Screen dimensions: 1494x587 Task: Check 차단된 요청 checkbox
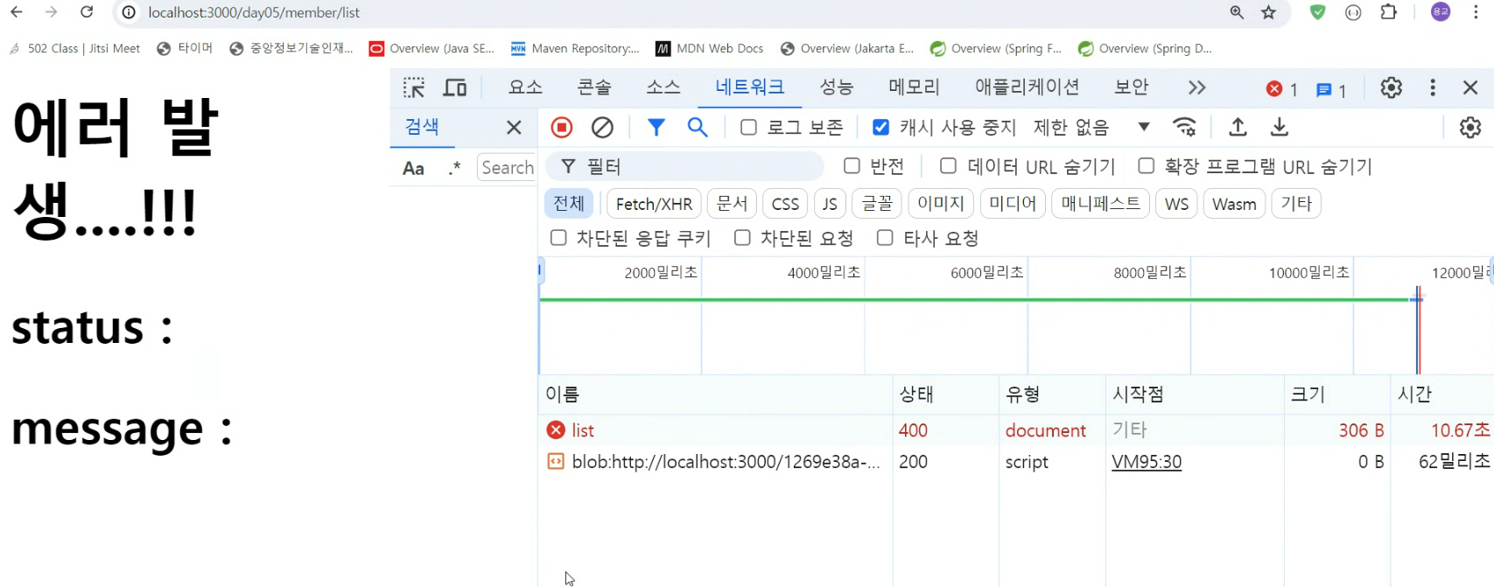tap(742, 238)
